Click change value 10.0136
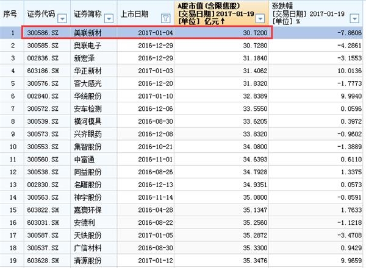 point(350,71)
